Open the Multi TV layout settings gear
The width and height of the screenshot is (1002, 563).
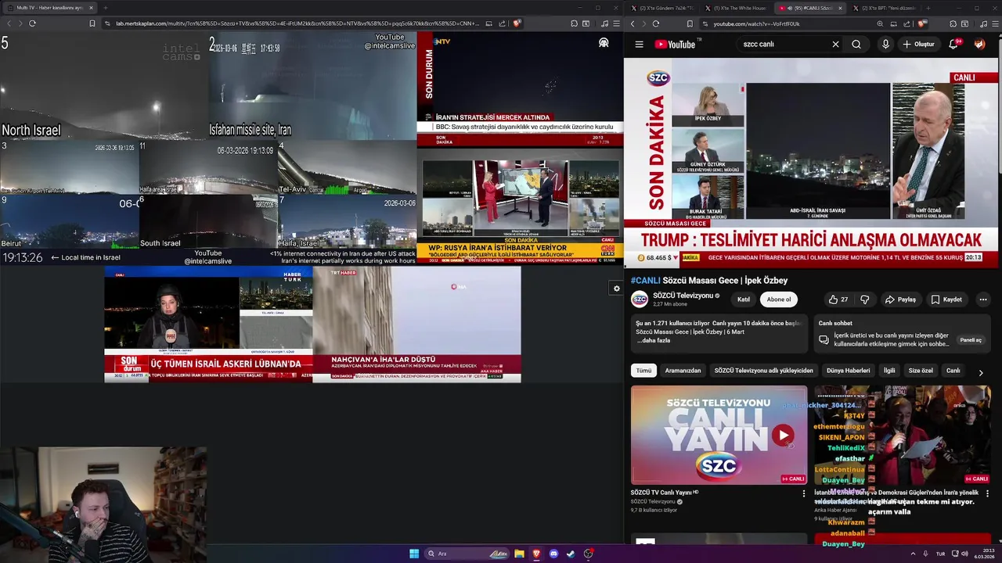616,289
